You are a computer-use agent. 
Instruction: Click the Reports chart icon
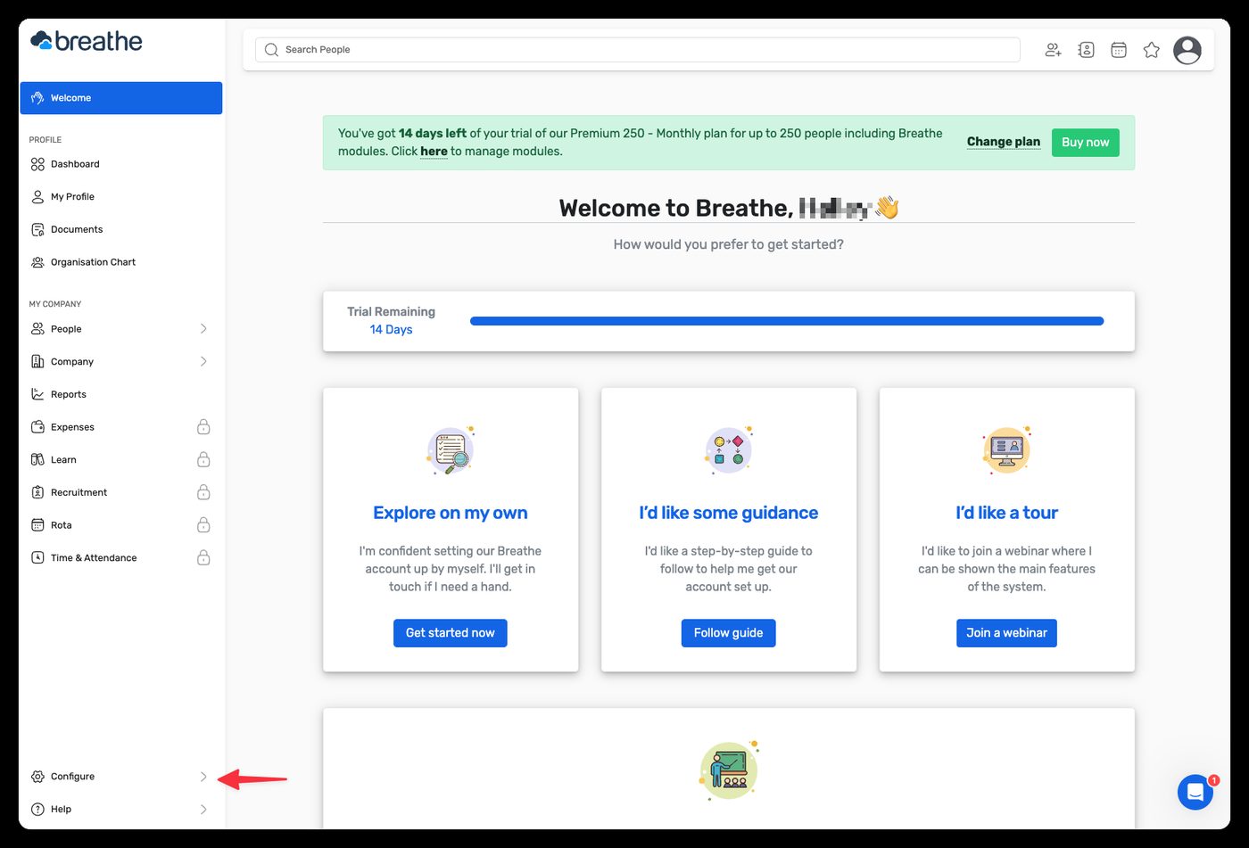[37, 394]
